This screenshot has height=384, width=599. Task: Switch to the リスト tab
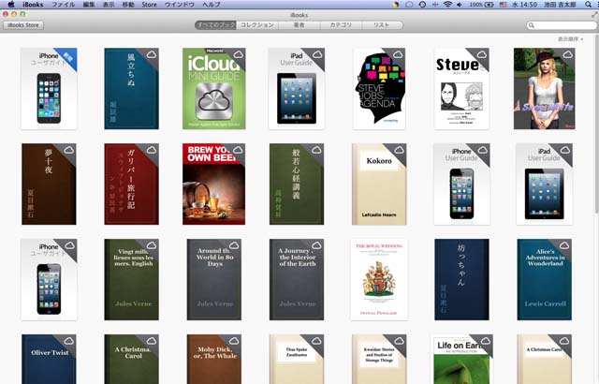coord(382,25)
